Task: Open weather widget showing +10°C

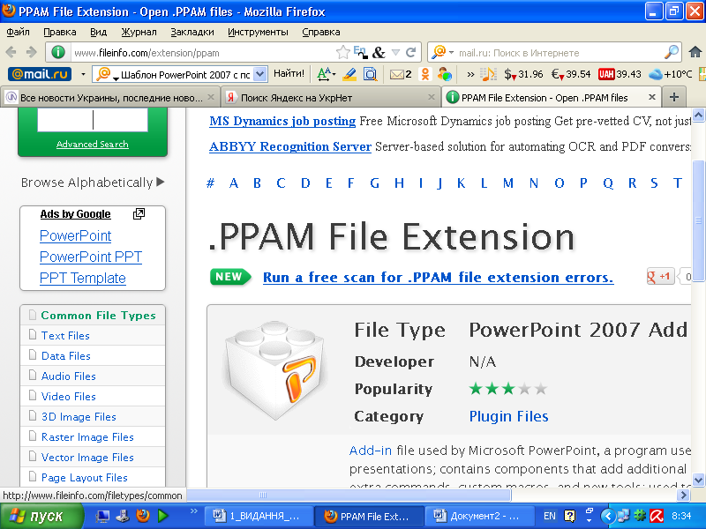Action: pos(670,74)
